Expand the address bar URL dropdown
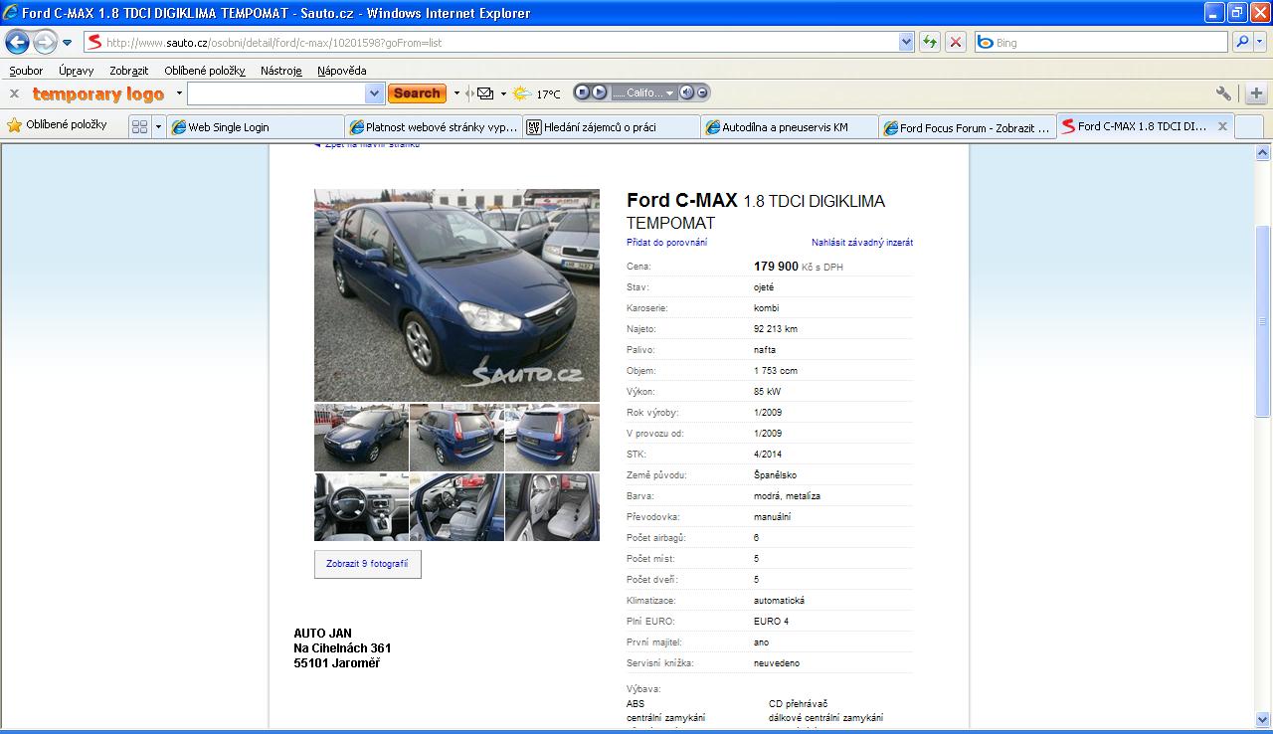The image size is (1273, 734). [906, 42]
